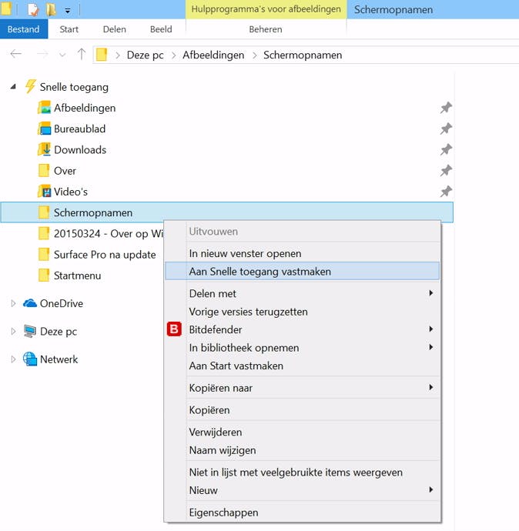Open the Over folder in quick access
Viewport: 519px width, 531px height.
click(65, 171)
